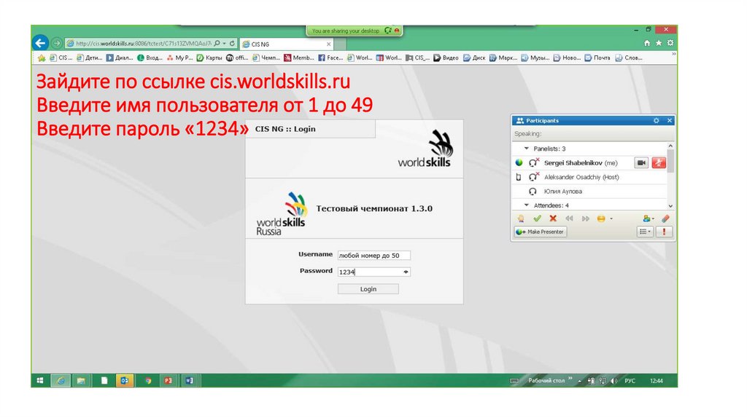Collapse the Panelists: 3 group
Viewport: 747px width, 418px height.
(x=527, y=149)
